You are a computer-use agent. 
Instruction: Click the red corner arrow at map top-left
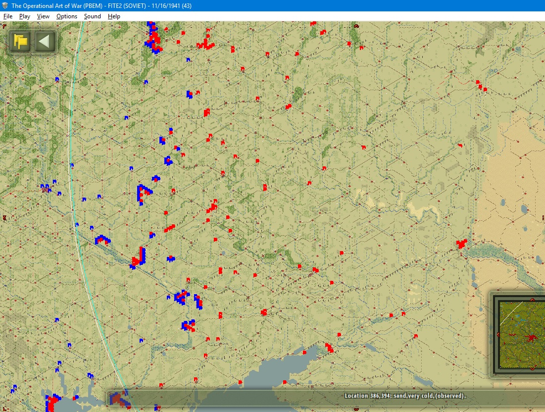[4, 26]
